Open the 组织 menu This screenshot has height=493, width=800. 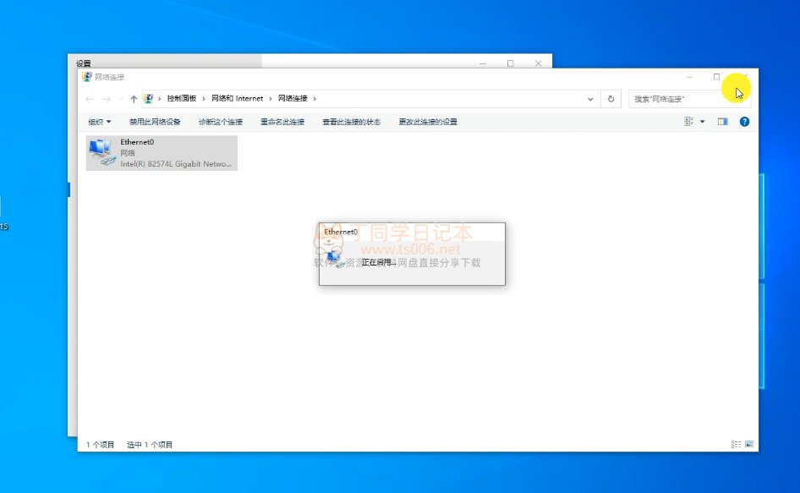[100, 122]
